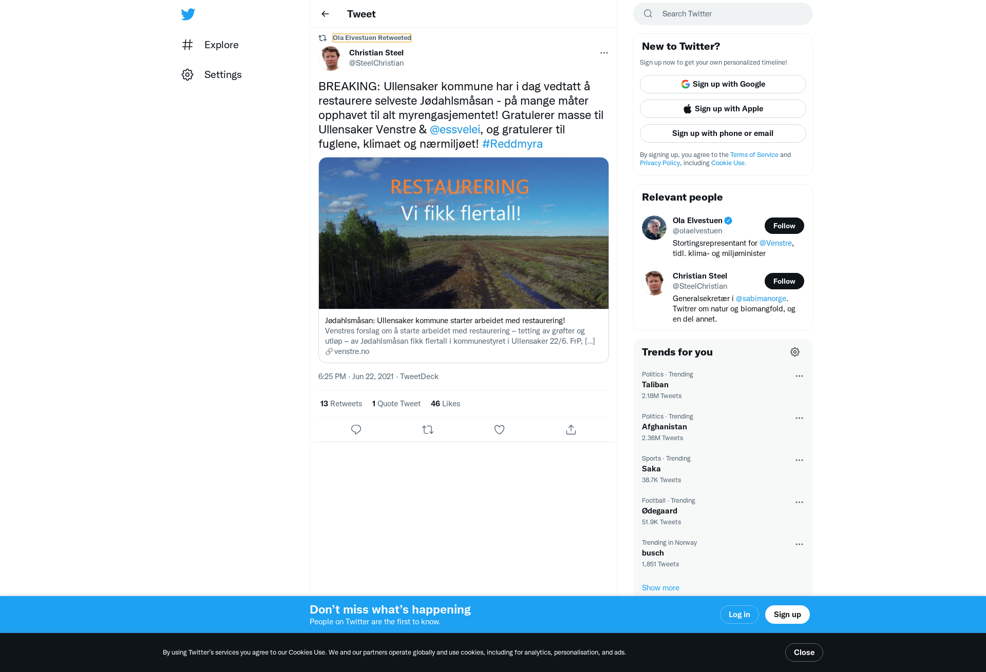986x672 pixels.
Task: Open more options for the Taliban trend
Action: click(799, 376)
